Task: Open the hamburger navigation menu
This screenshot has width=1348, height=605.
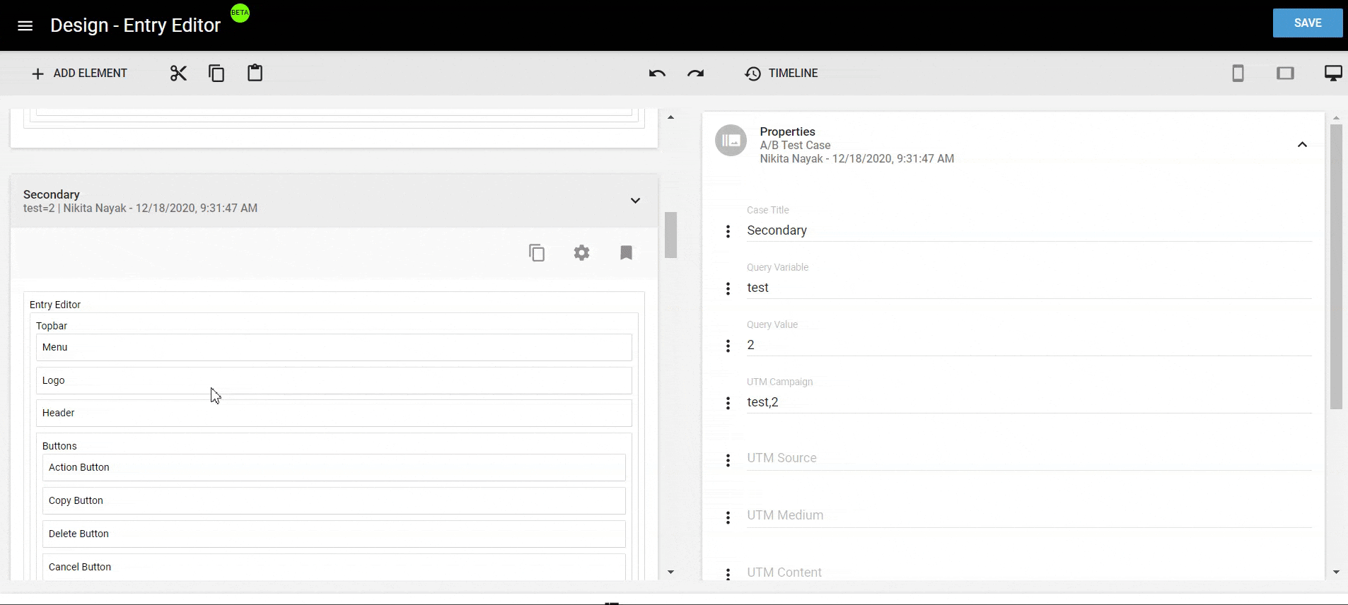Action: coord(25,25)
